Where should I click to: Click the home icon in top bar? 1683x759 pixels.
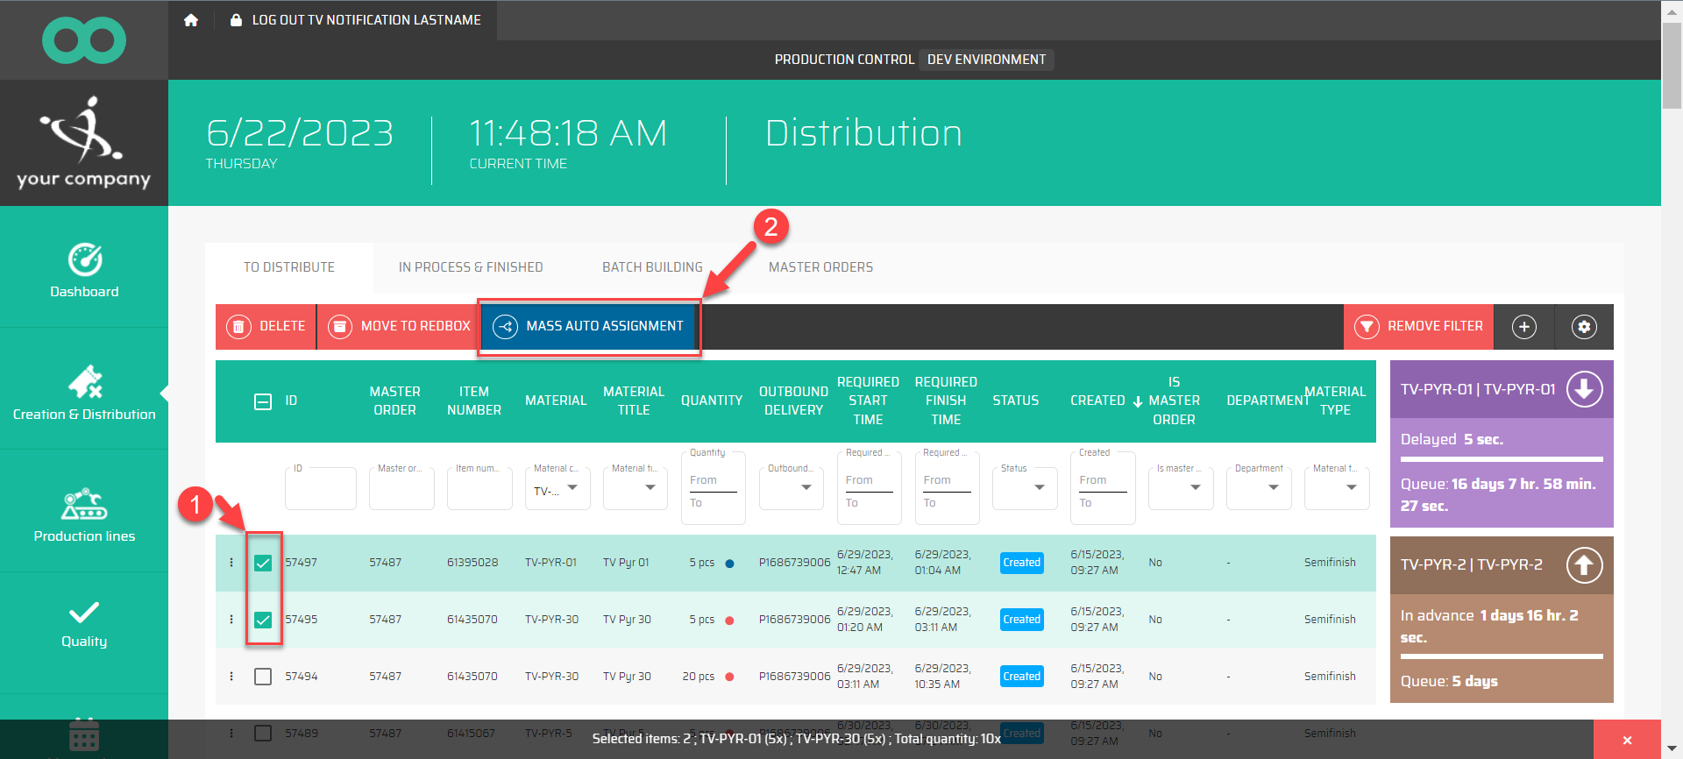[191, 20]
